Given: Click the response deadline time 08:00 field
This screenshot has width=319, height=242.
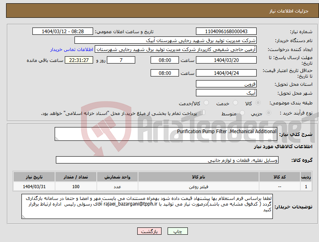Looking at the screenshot, I should point(165,60).
